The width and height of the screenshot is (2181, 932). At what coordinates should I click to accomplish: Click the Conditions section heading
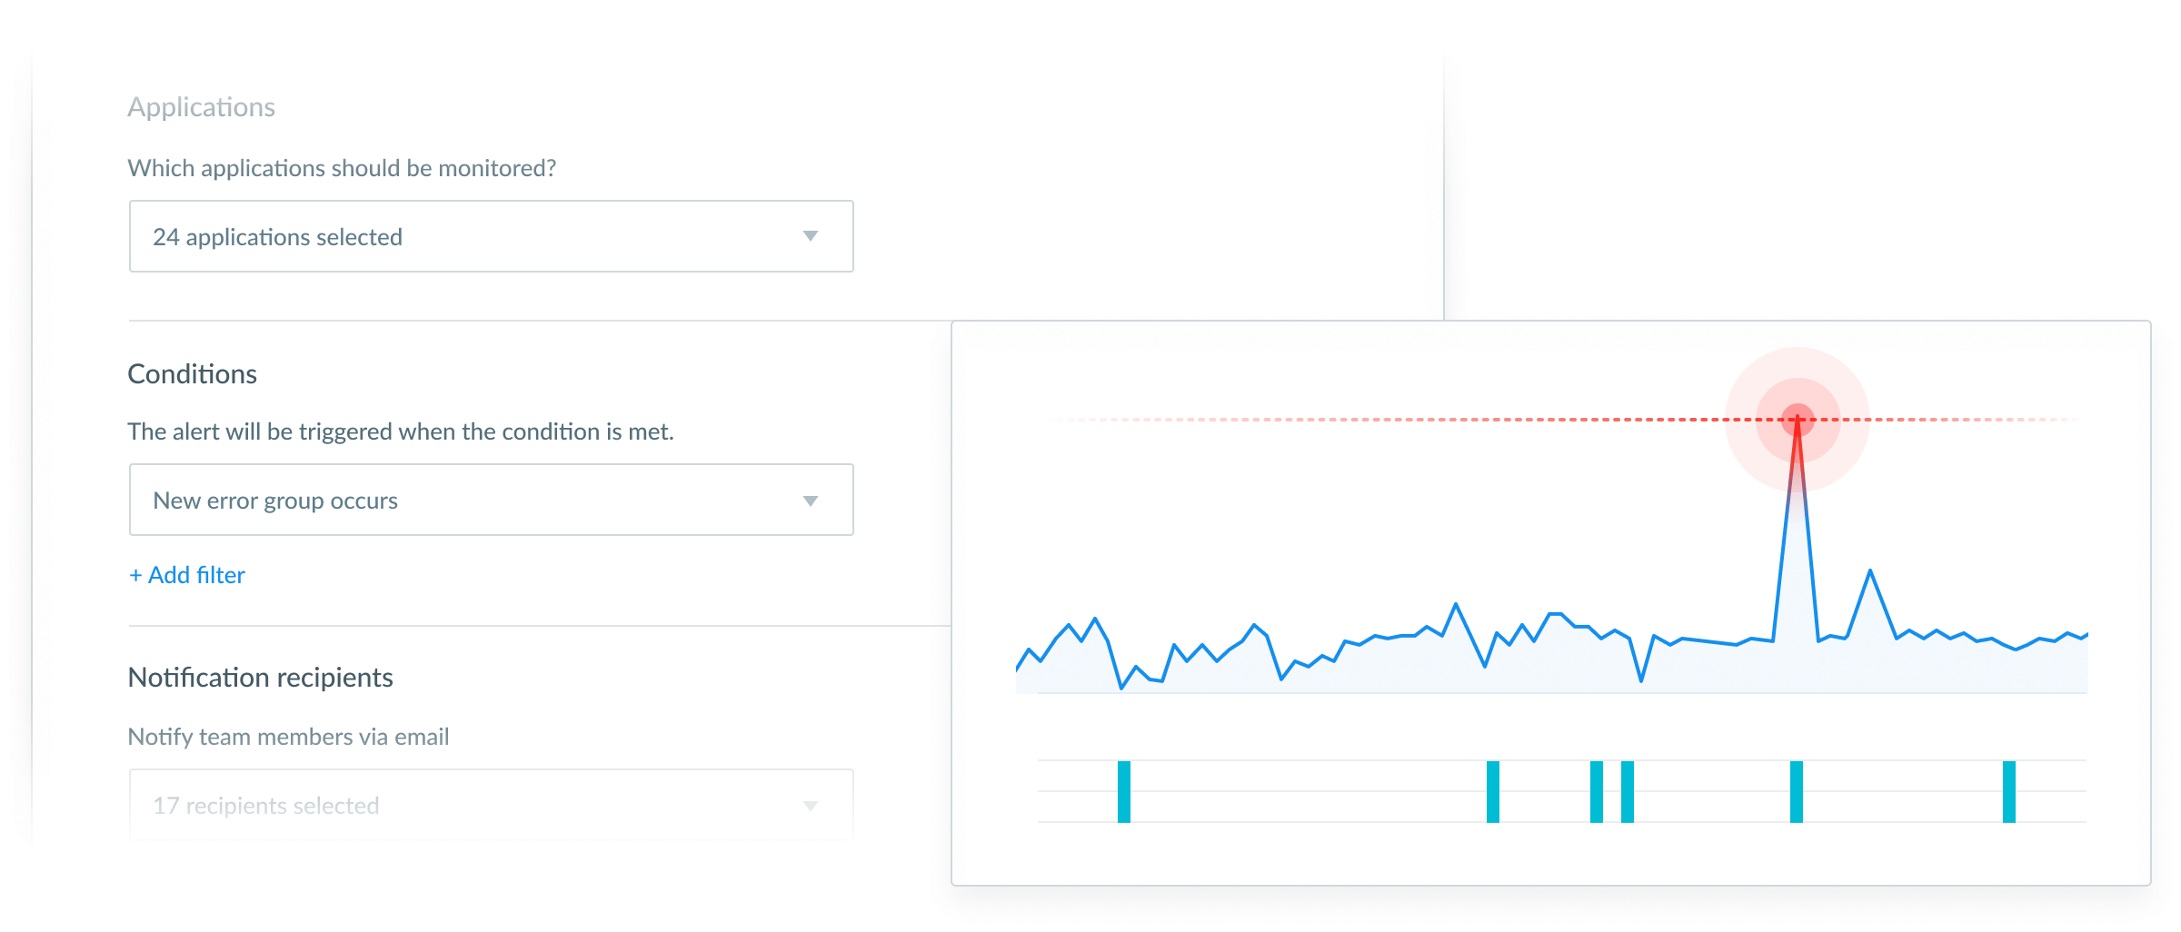click(x=193, y=374)
